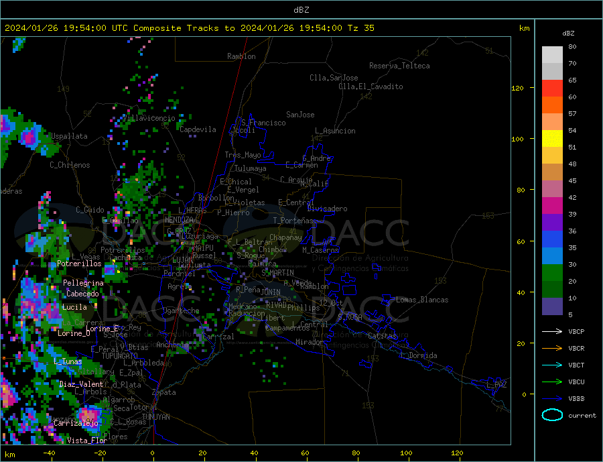Click the intense radar cell near Carrizalejo
Screen dimensions: 603x462
pos(90,417)
